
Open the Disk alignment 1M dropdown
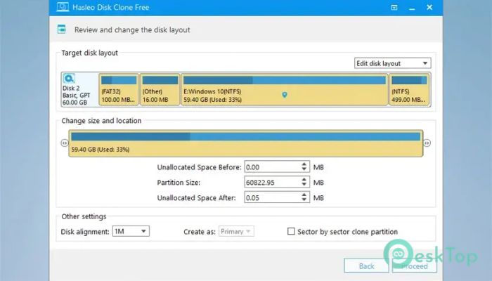pyautogui.click(x=131, y=231)
